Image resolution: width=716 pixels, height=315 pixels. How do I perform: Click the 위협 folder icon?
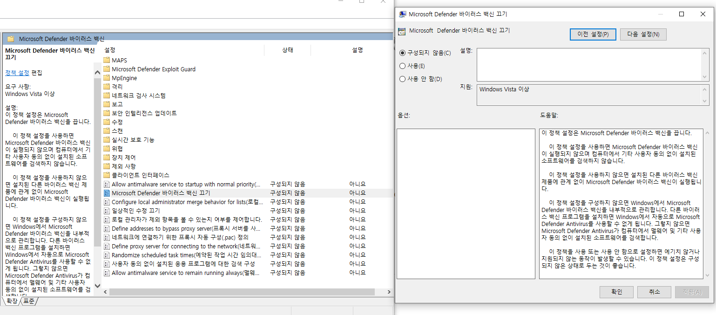coord(107,149)
